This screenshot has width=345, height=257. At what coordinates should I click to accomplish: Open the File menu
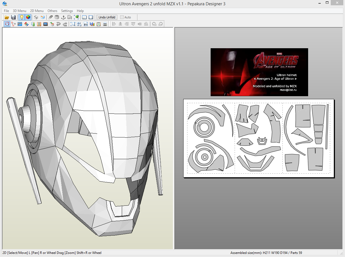[6, 11]
